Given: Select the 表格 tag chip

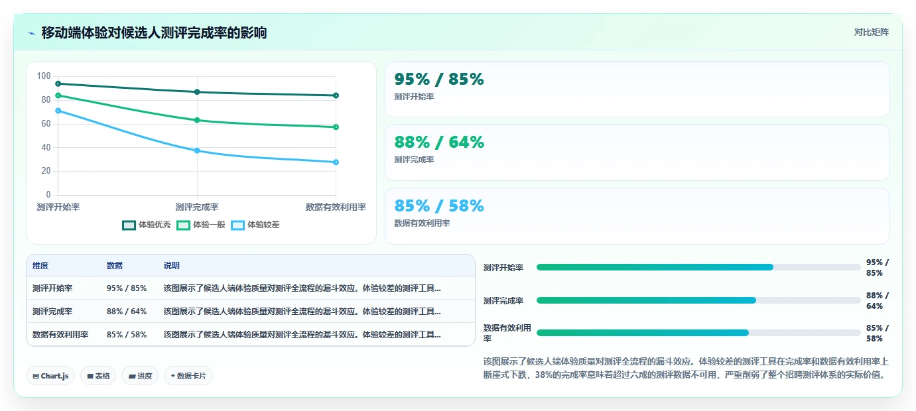Looking at the screenshot, I should 98,376.
